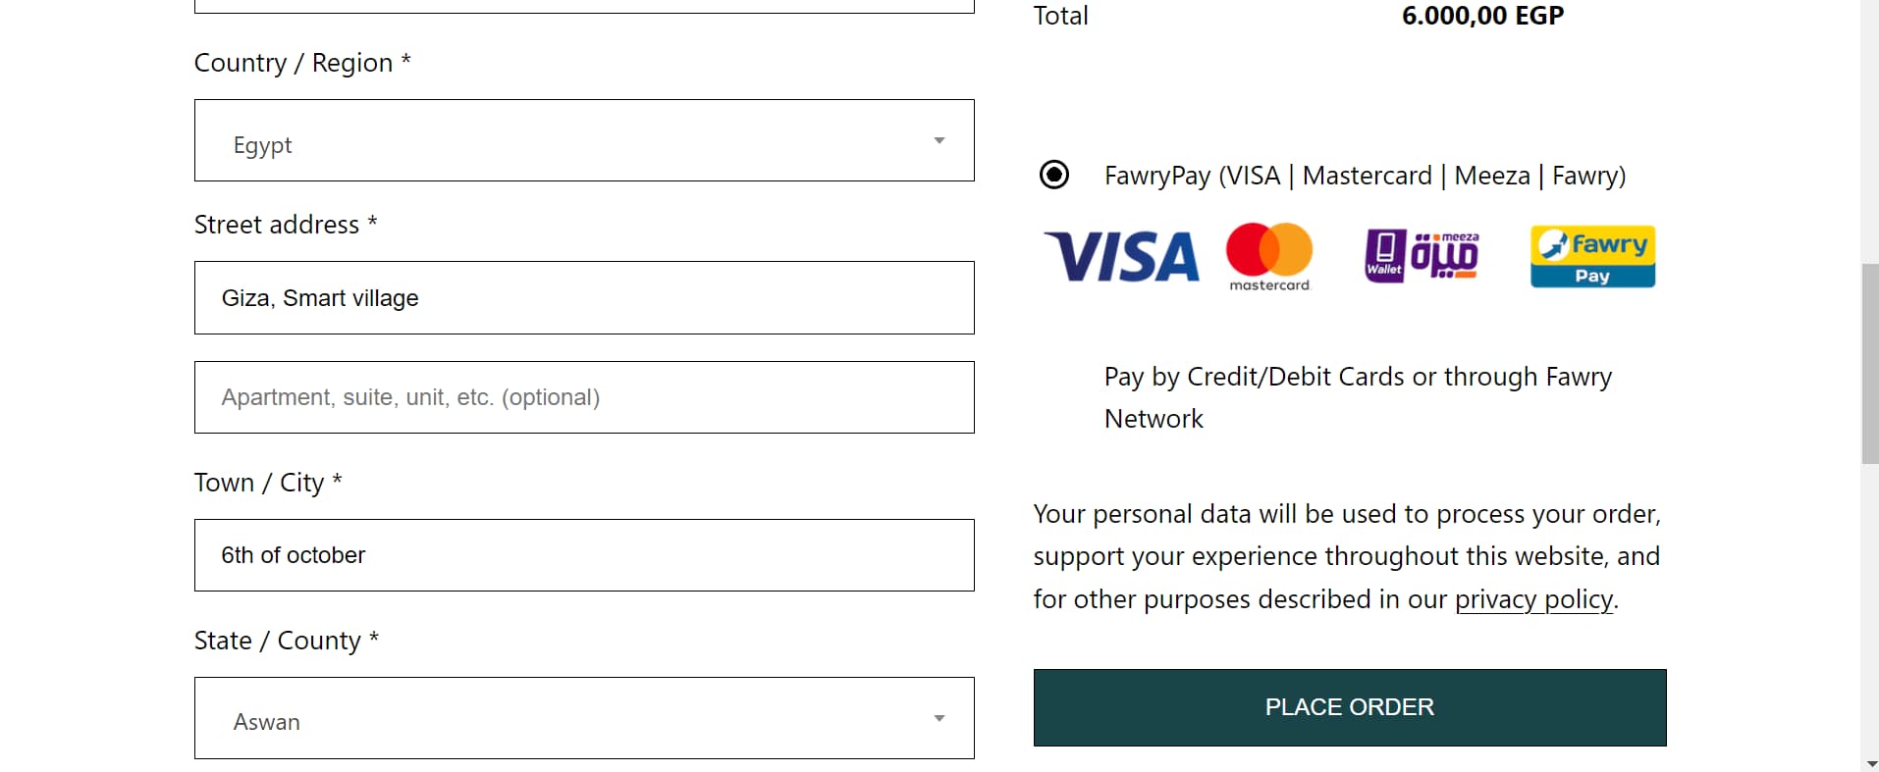Click the VISA card logo
Image resolution: width=1879 pixels, height=772 pixels.
pyautogui.click(x=1121, y=257)
